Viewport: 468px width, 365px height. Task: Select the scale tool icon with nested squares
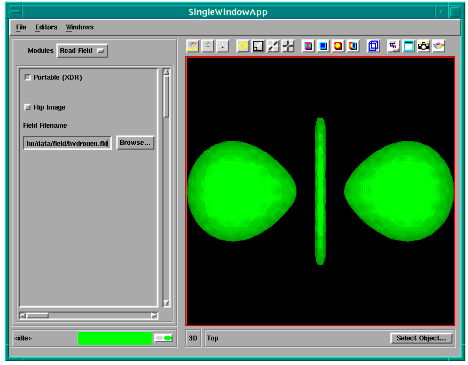click(258, 46)
